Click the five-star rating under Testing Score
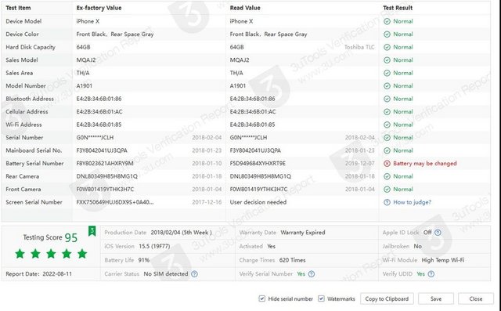Image resolution: width=501 pixels, height=311 pixels. pyautogui.click(x=51, y=254)
